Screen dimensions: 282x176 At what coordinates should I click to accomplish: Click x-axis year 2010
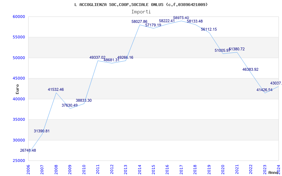tap(84, 170)
